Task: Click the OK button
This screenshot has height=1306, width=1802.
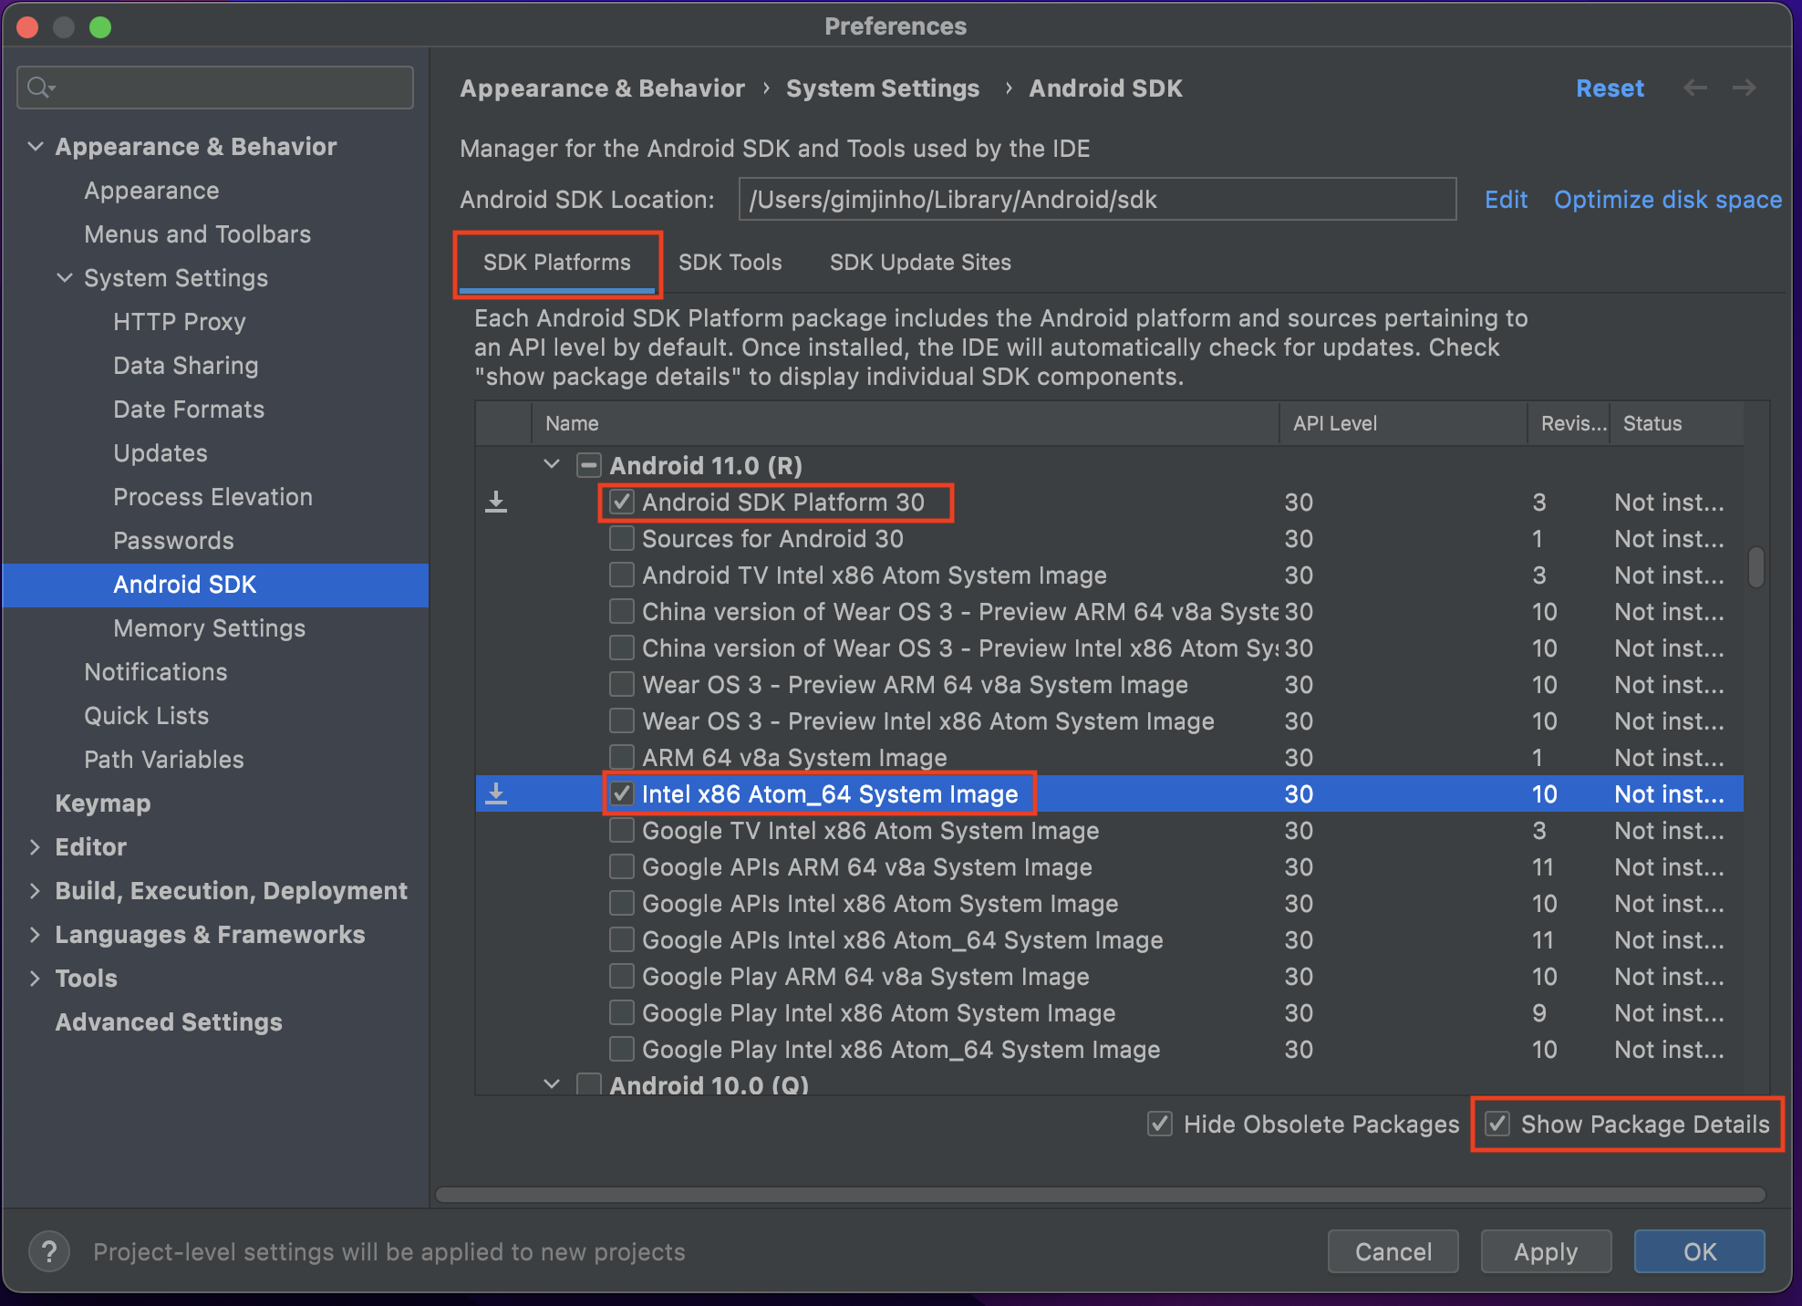Action: [1699, 1251]
